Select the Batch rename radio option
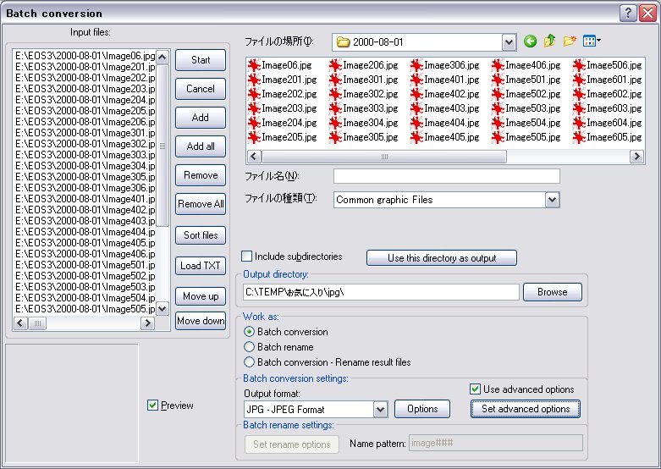This screenshot has width=661, height=469. coord(249,347)
